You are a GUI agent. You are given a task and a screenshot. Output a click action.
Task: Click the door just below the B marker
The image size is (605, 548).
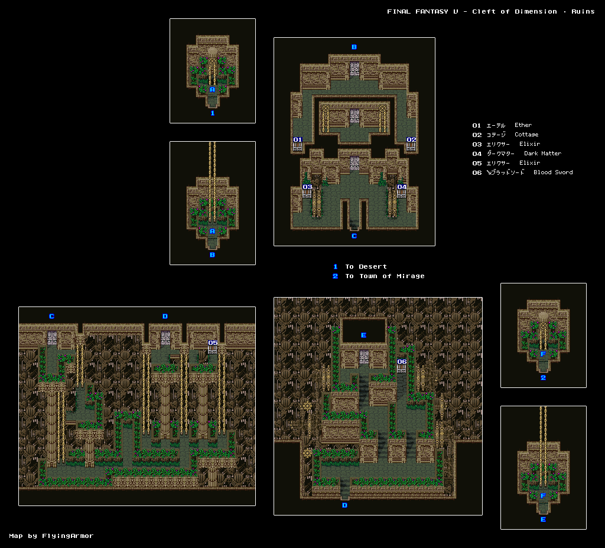point(354,69)
